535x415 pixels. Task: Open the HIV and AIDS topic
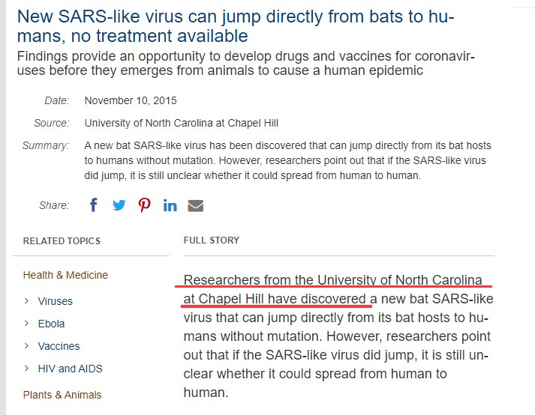[71, 369]
